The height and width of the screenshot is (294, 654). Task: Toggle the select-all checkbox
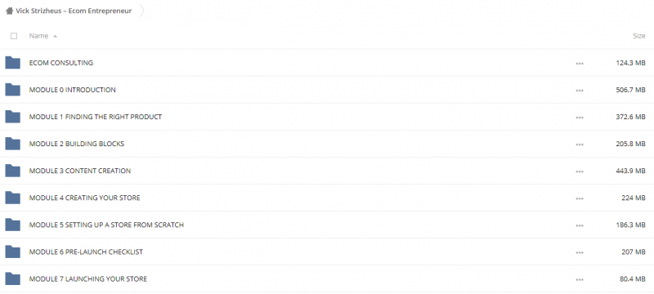tap(14, 36)
